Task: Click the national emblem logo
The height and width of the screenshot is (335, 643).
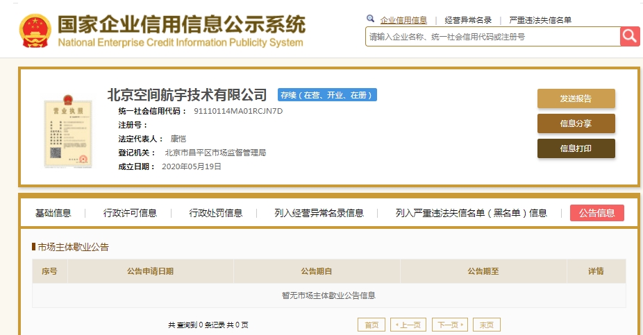Action: (35, 31)
